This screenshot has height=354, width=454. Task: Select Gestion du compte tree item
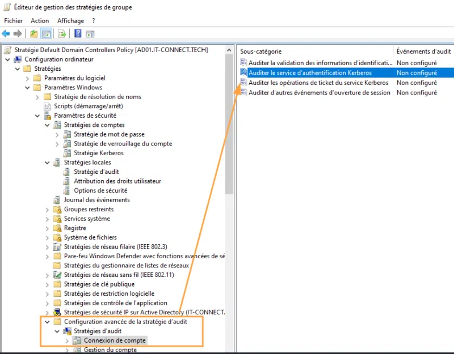110,349
